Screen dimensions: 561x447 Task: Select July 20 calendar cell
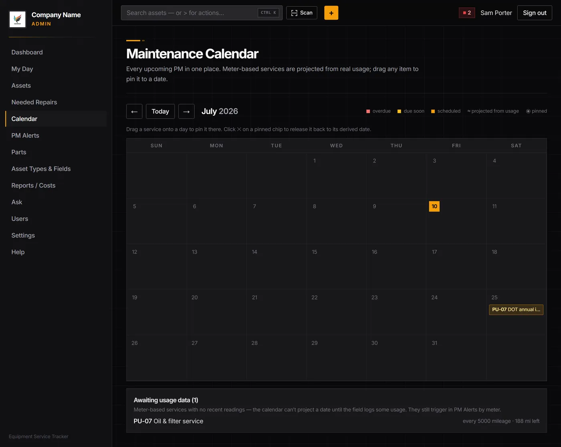216,312
